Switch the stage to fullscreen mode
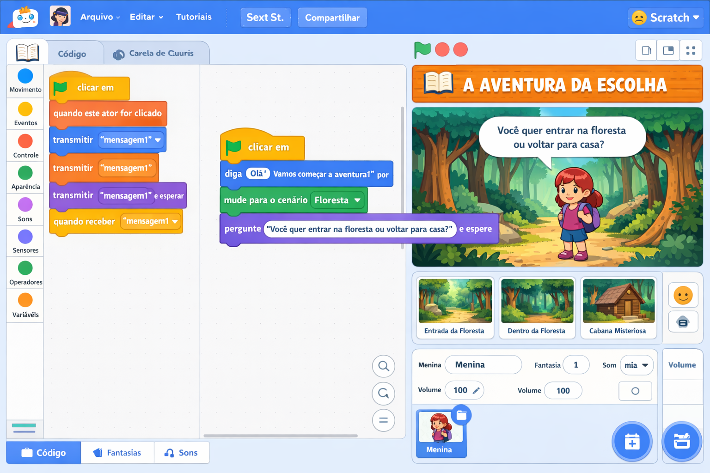 point(691,50)
